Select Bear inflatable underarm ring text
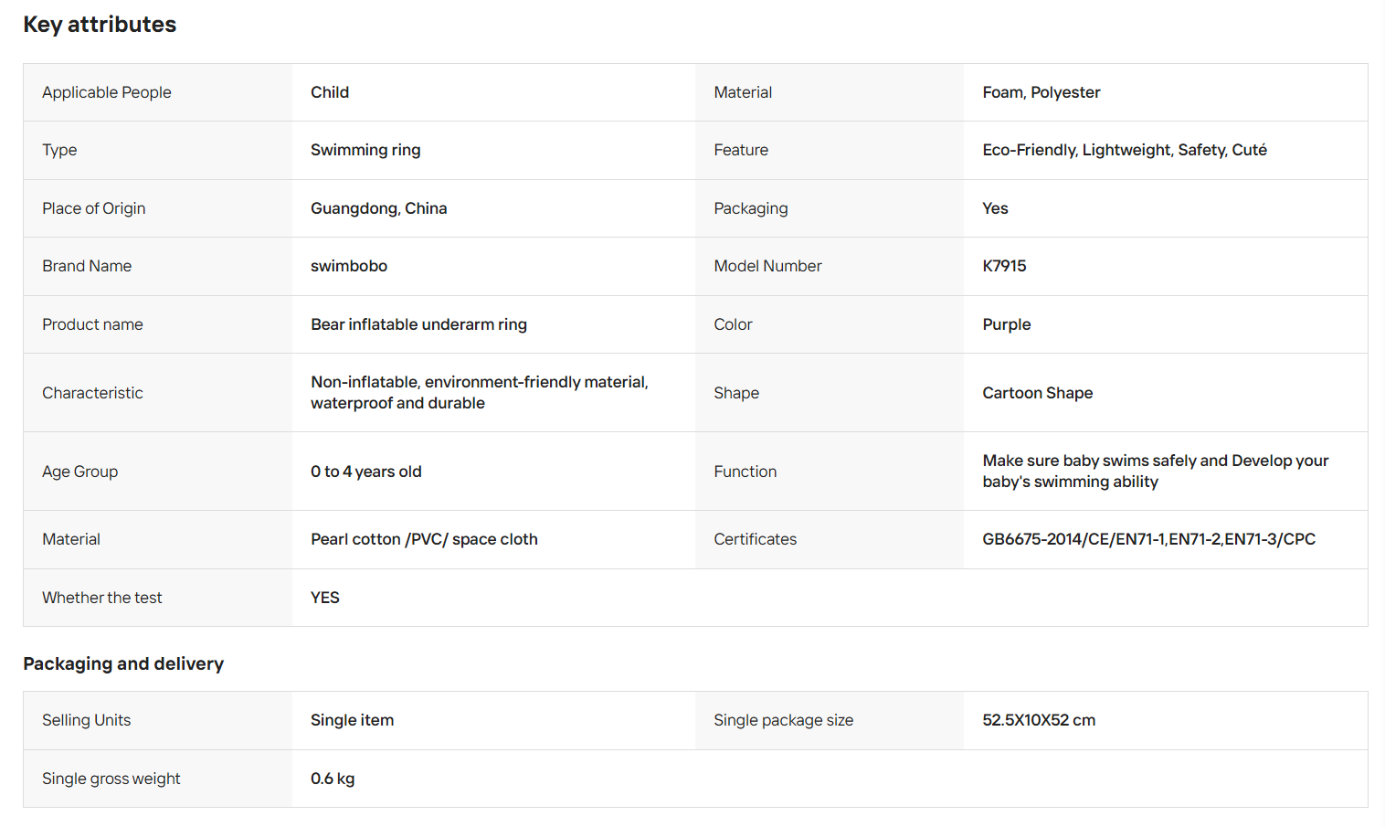 418,324
